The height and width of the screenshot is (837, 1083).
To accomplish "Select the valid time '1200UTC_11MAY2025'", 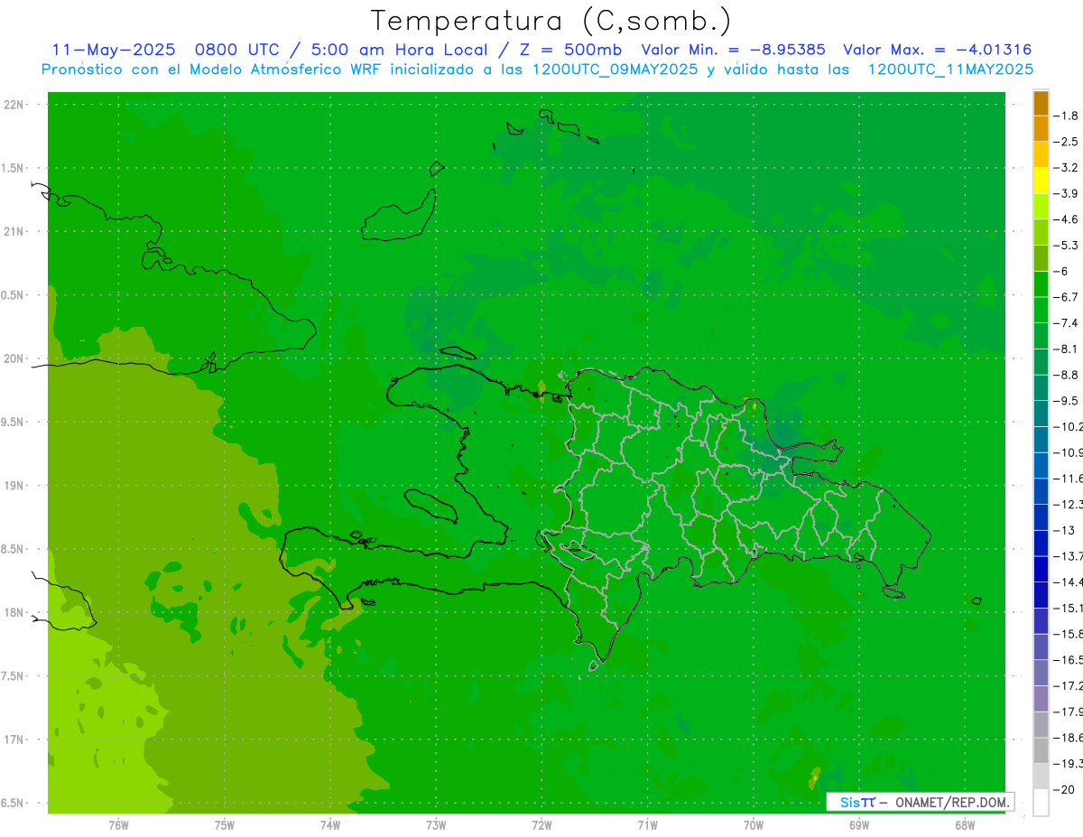I will (x=950, y=70).
